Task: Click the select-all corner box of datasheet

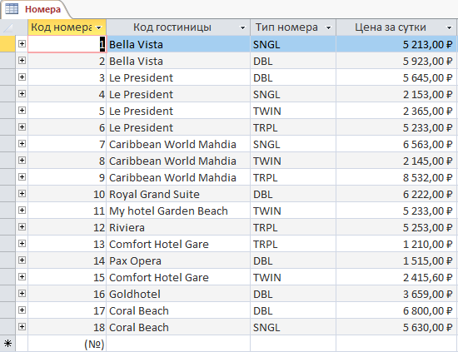Action: (7, 27)
